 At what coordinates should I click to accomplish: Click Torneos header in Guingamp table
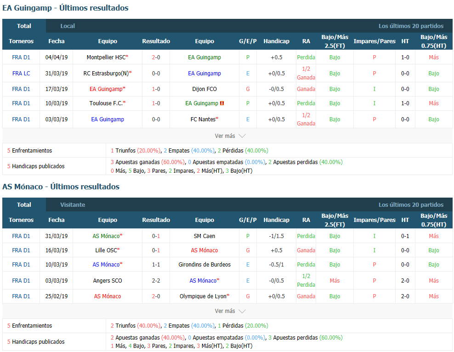point(21,41)
